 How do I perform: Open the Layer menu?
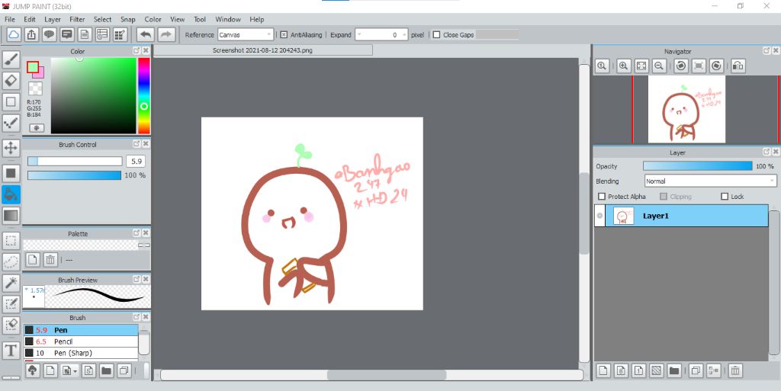(x=53, y=19)
